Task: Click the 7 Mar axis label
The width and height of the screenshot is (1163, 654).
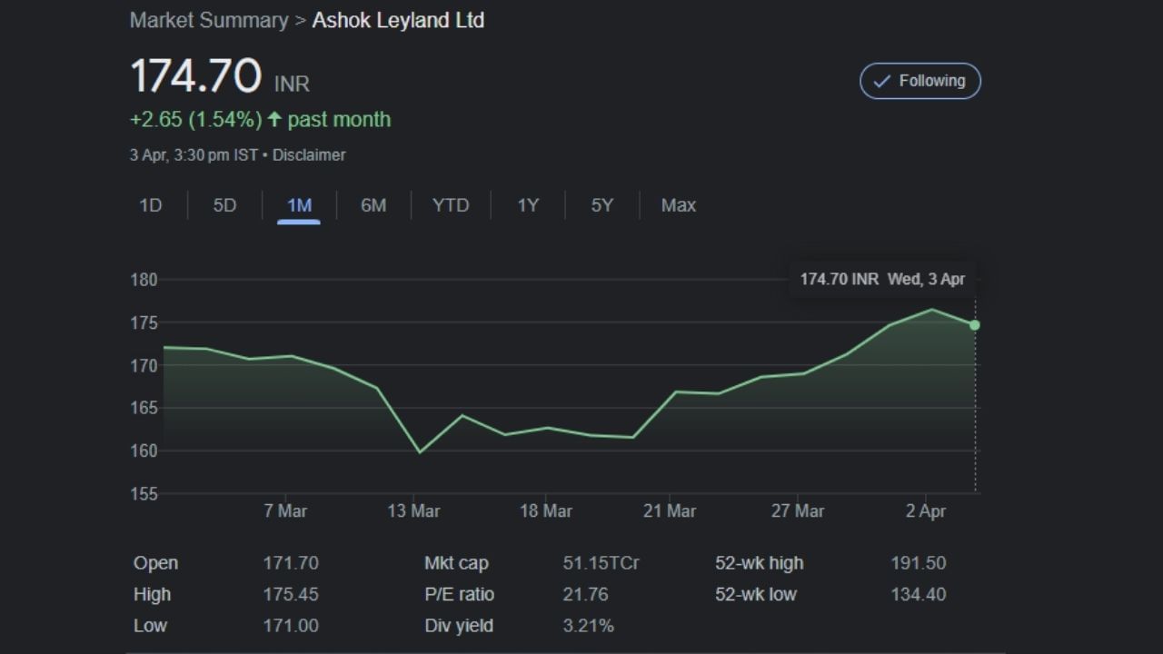Action: [x=285, y=511]
